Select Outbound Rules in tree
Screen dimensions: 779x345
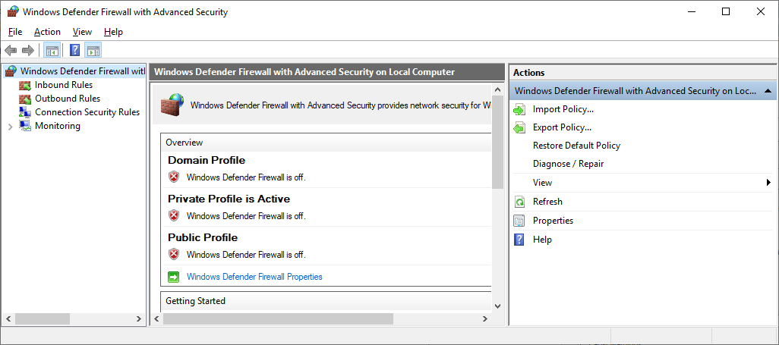coord(68,99)
